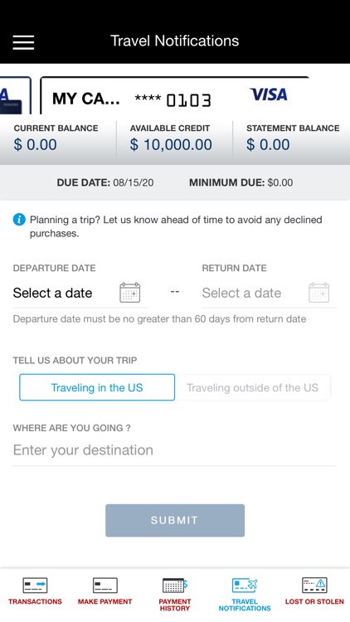Click the VISA logo on card
The height and width of the screenshot is (622, 350).
pos(269,95)
